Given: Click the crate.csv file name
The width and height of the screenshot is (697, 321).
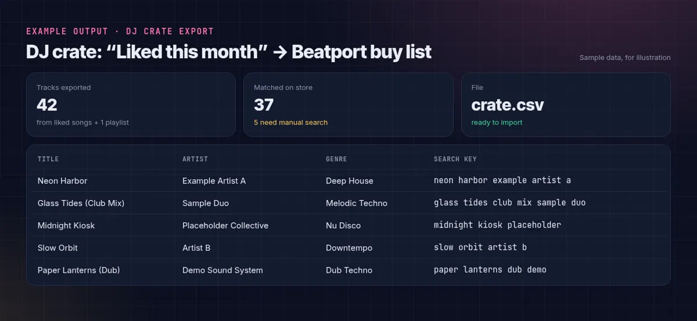Looking at the screenshot, I should [x=508, y=105].
